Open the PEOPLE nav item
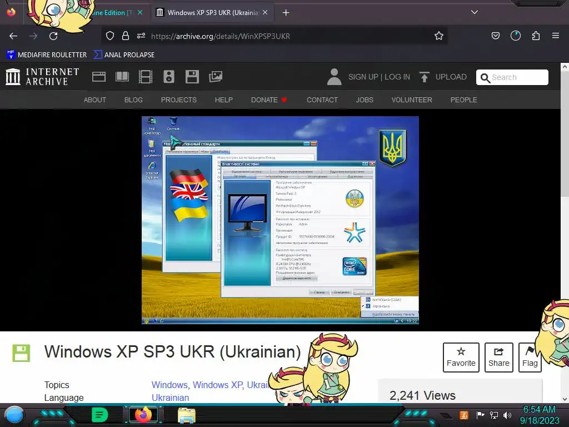This screenshot has height=427, width=569. coord(463,100)
